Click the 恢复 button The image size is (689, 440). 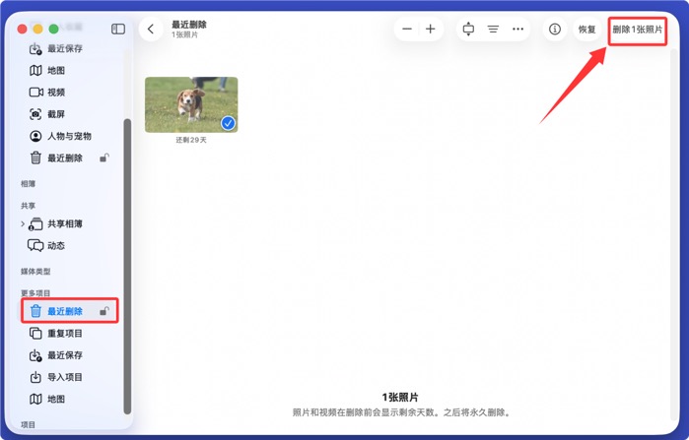click(x=587, y=30)
